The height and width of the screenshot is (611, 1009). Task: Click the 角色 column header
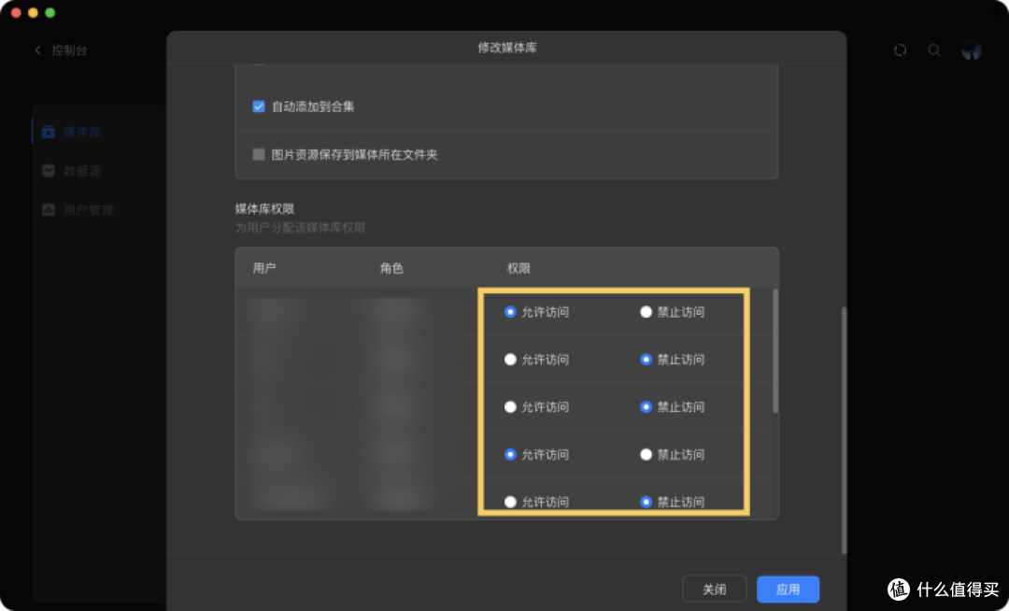[391, 268]
